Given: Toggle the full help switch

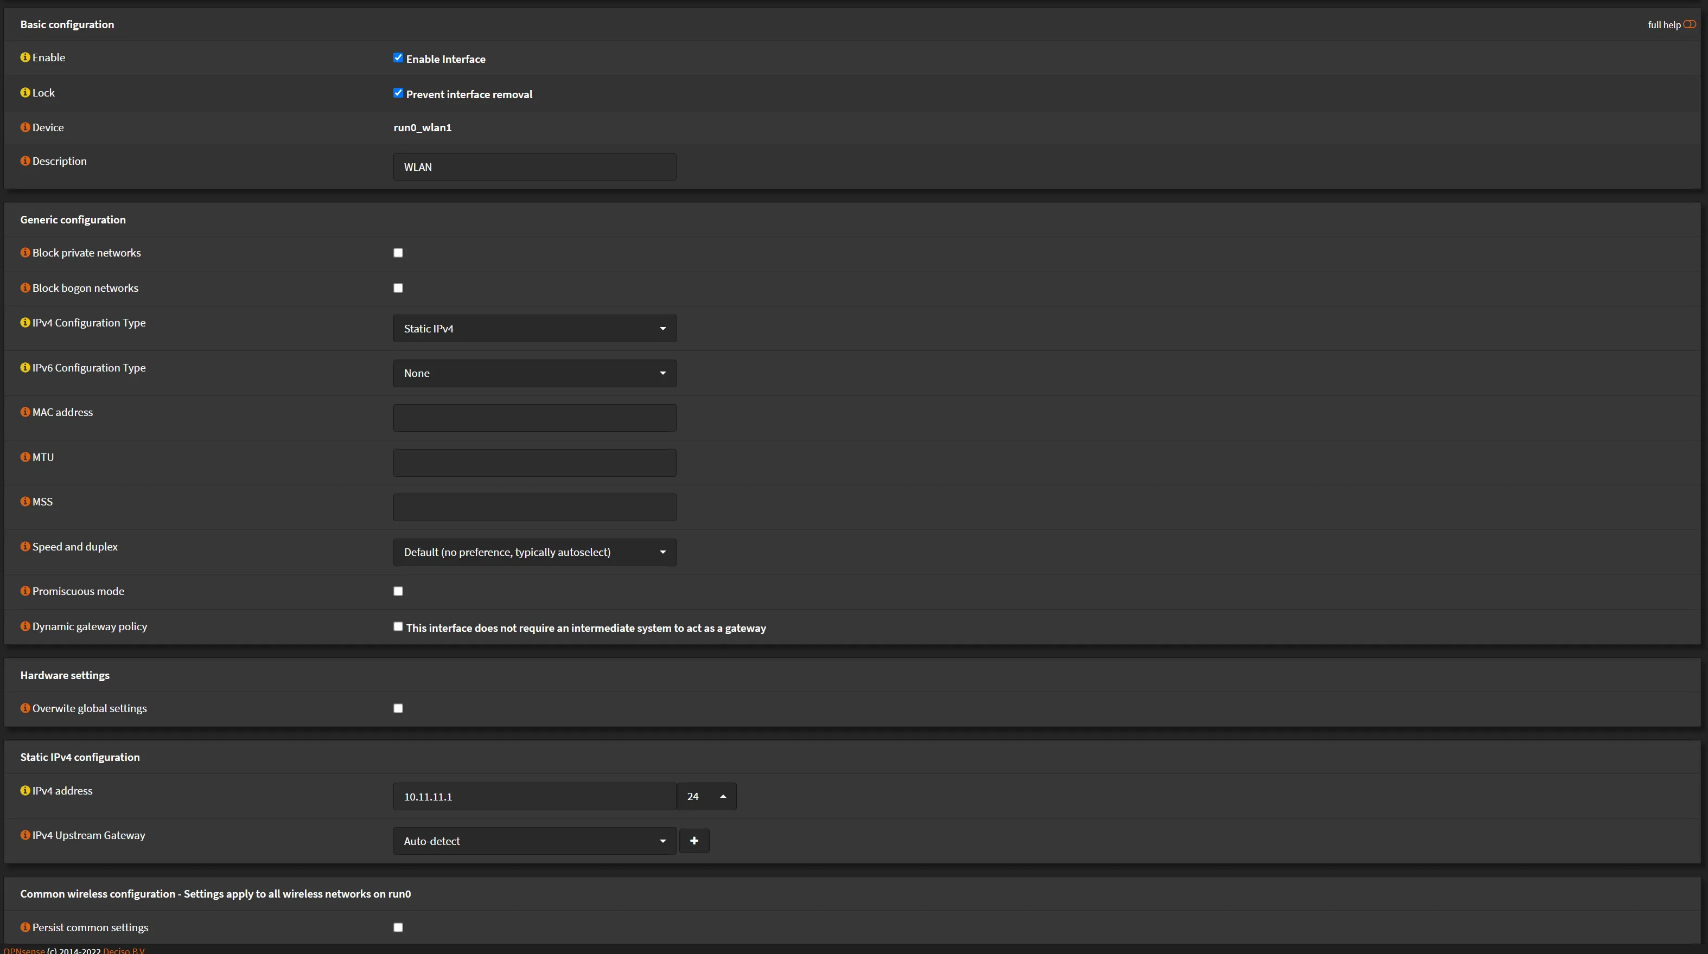Looking at the screenshot, I should point(1689,24).
